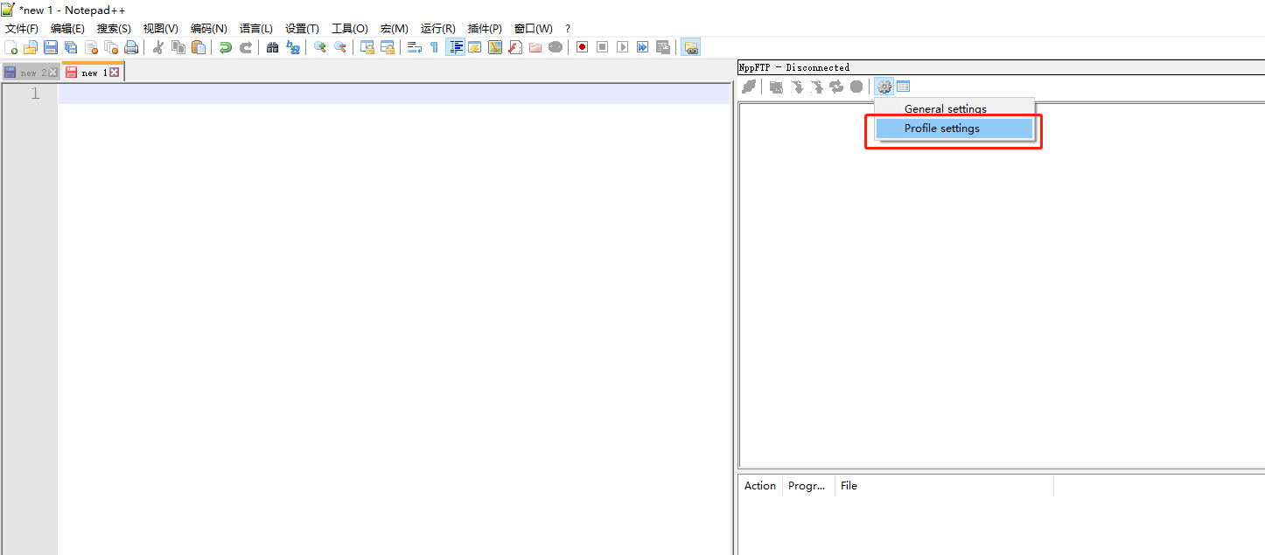The height and width of the screenshot is (555, 1265).
Task: Toggle the NppFTP window toolbar button
Action: click(691, 47)
